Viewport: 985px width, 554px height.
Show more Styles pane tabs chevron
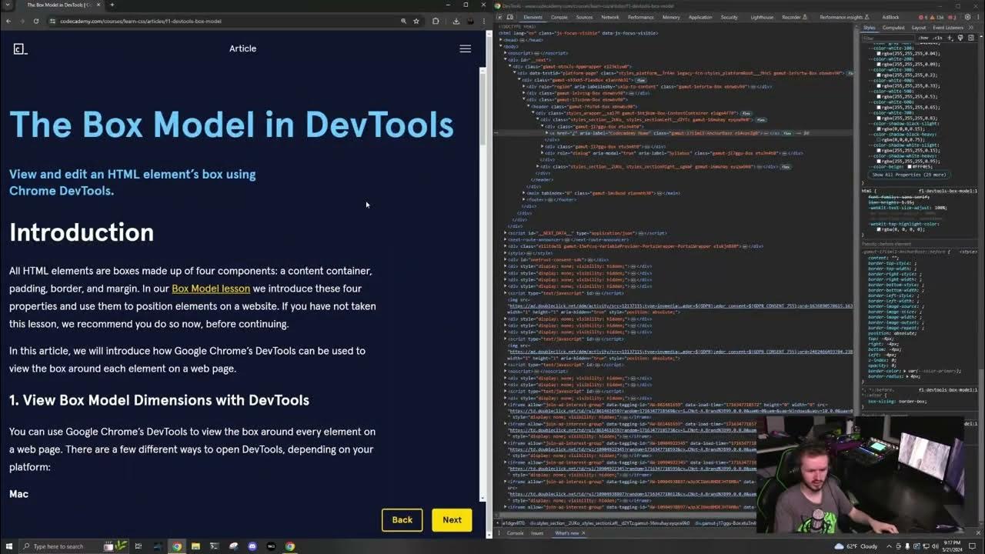[971, 28]
